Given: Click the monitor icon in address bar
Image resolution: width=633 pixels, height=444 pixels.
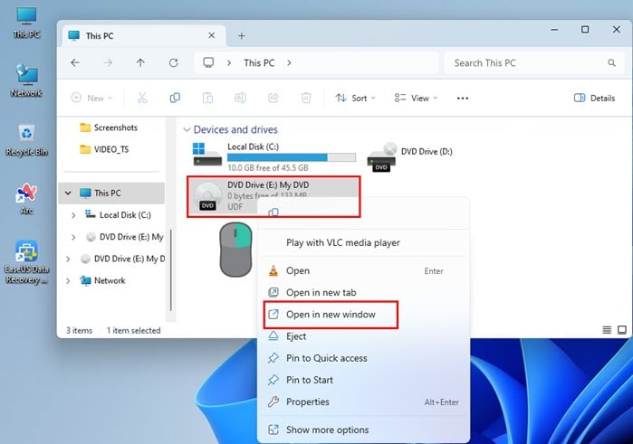Looking at the screenshot, I should (208, 62).
